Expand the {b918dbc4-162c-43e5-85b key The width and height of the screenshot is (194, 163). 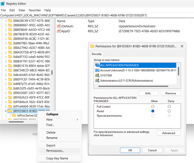point(6,102)
